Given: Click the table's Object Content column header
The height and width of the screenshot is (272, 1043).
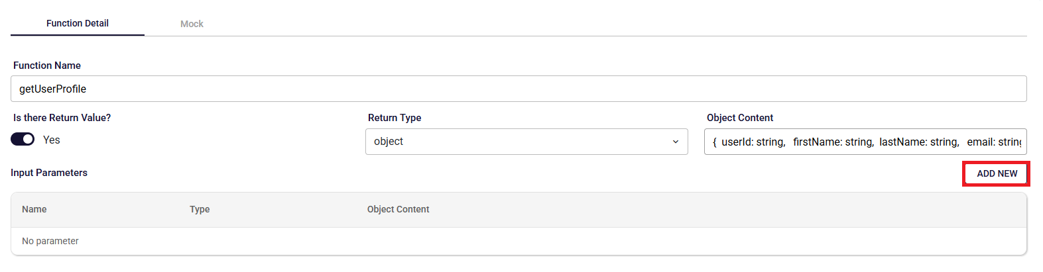Looking at the screenshot, I should [x=399, y=209].
